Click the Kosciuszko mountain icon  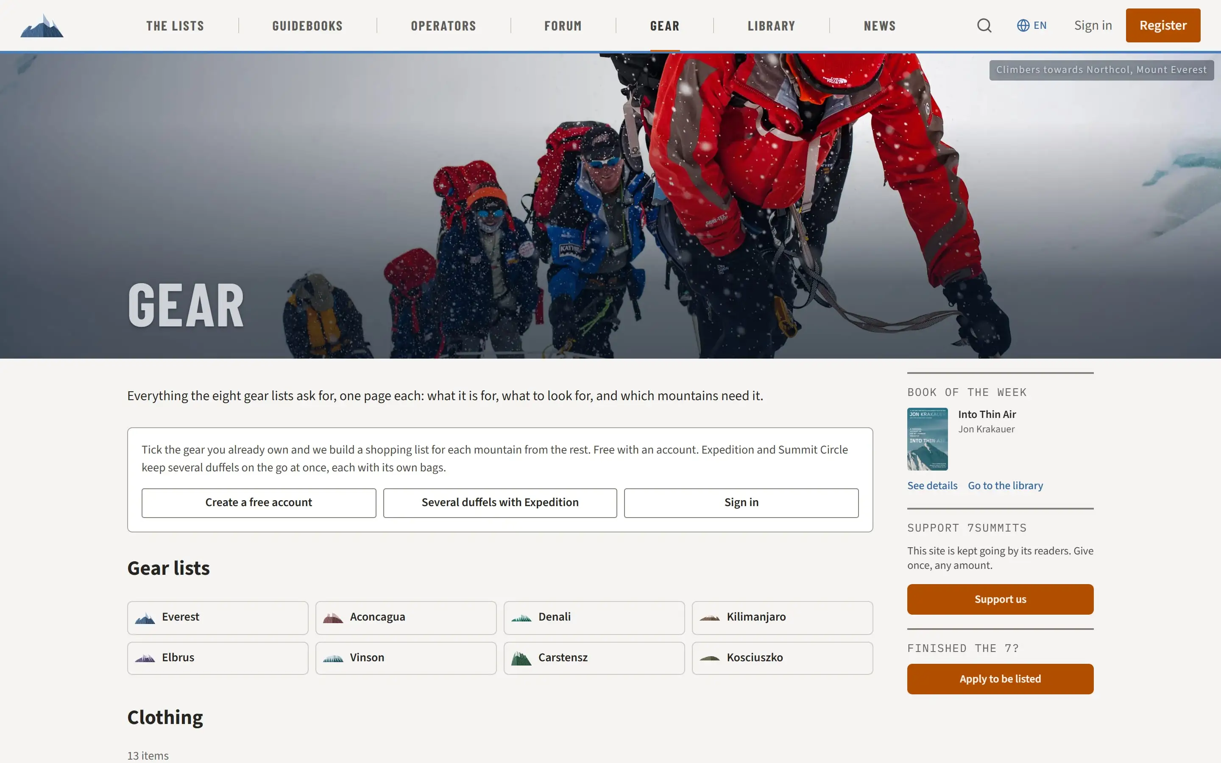click(x=709, y=658)
